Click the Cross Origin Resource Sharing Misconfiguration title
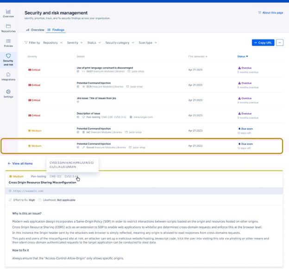 click(43, 182)
